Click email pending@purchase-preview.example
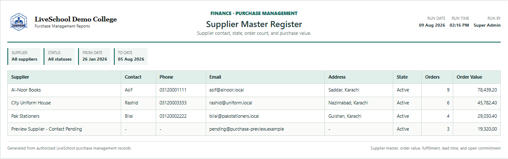Viewport: 508px width, 159px height. click(247, 129)
